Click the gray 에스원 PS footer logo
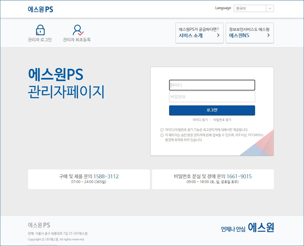 coord(39,225)
